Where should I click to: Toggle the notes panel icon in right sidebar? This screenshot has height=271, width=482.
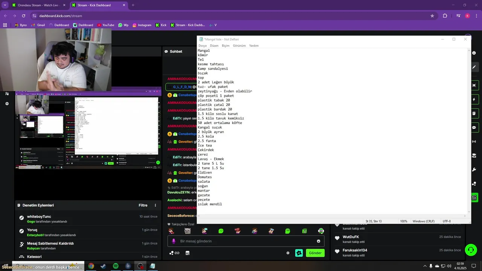(x=474, y=113)
